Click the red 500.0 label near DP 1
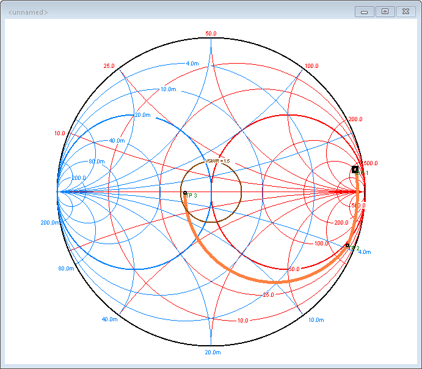This screenshot has width=422, height=369. pos(370,163)
